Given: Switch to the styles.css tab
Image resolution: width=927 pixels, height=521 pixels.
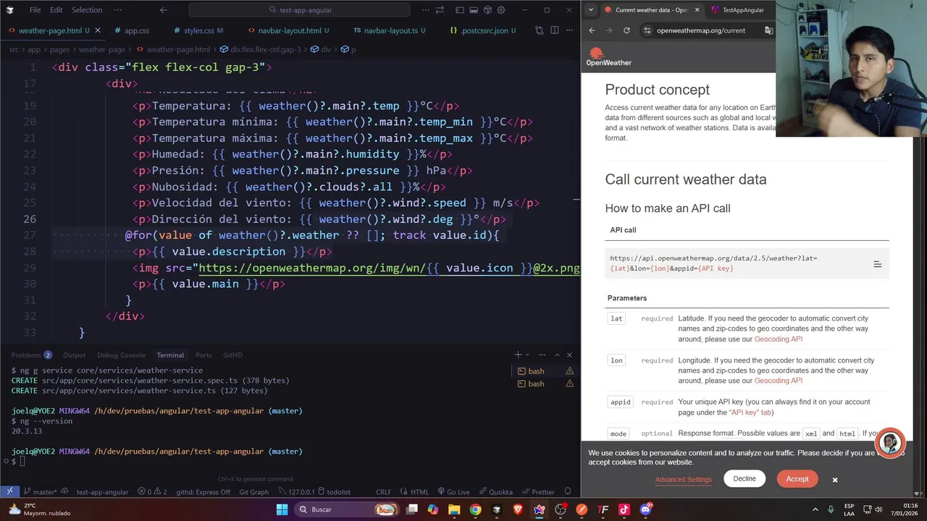Looking at the screenshot, I should pos(203,30).
